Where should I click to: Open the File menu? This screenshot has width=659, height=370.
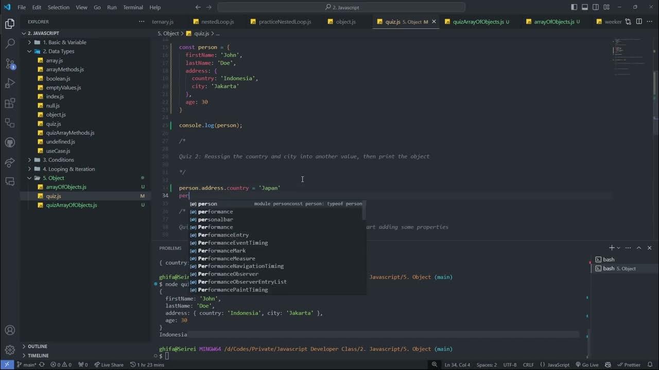point(22,7)
